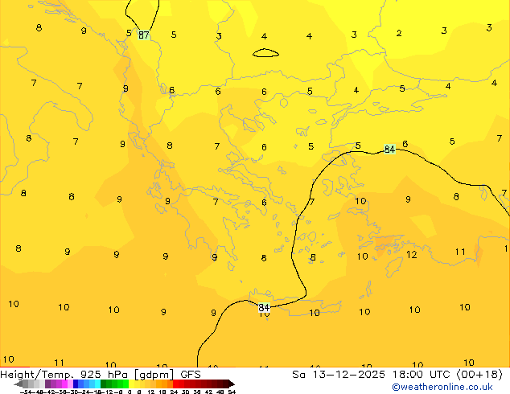Click the gray arrow end of the color scale

19,384
